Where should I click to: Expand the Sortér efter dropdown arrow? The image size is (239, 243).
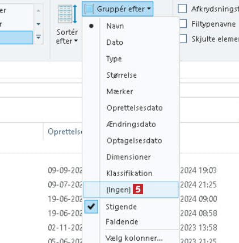76,41
